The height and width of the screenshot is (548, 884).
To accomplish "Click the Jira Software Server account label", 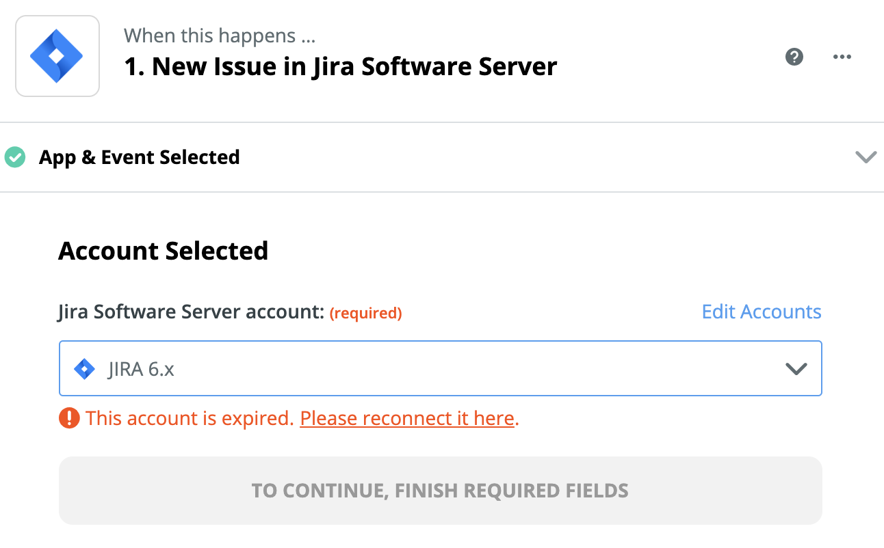I will (x=190, y=312).
